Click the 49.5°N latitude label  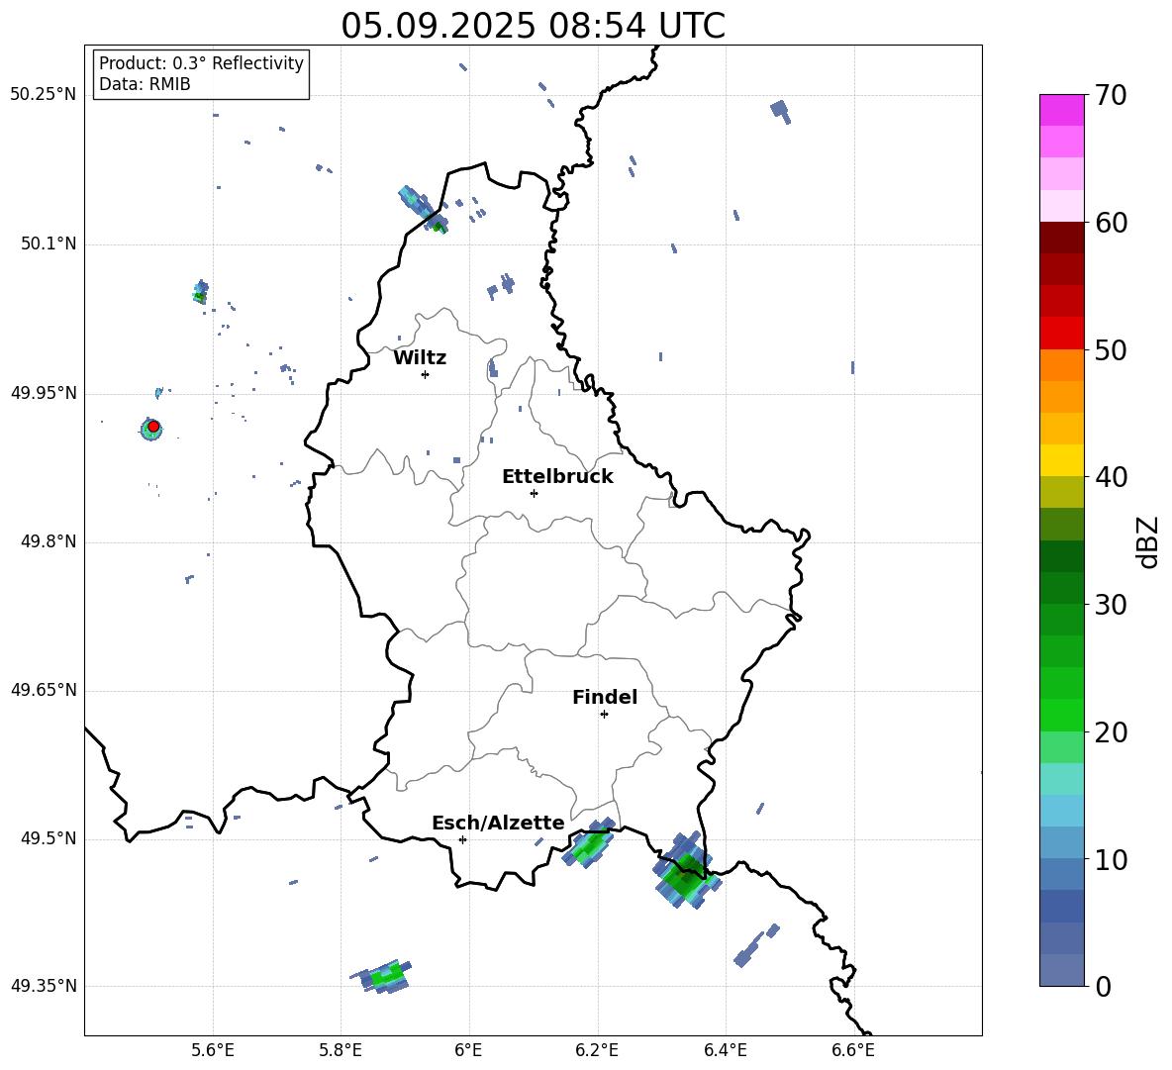[x=48, y=838]
